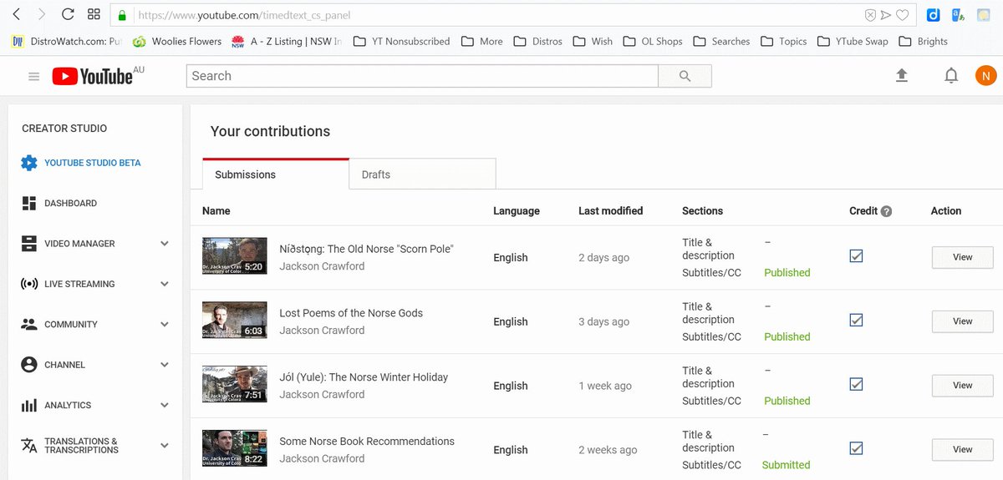This screenshot has height=480, width=1003.
Task: Open Analytics in sidebar
Action: coord(56,405)
